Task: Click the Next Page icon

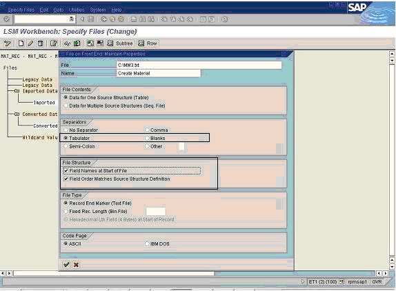Action: (181, 19)
